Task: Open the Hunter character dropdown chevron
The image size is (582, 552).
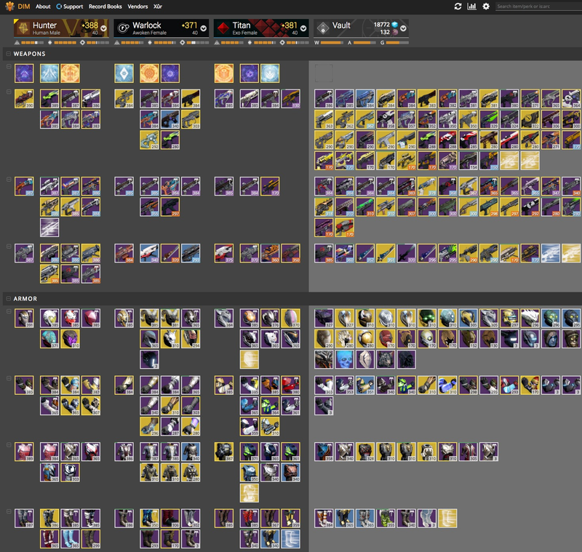Action: 103,28
